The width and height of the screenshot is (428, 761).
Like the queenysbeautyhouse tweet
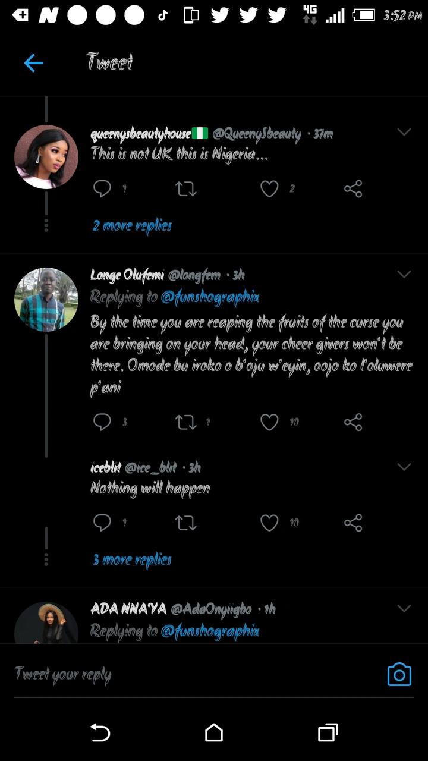point(269,189)
